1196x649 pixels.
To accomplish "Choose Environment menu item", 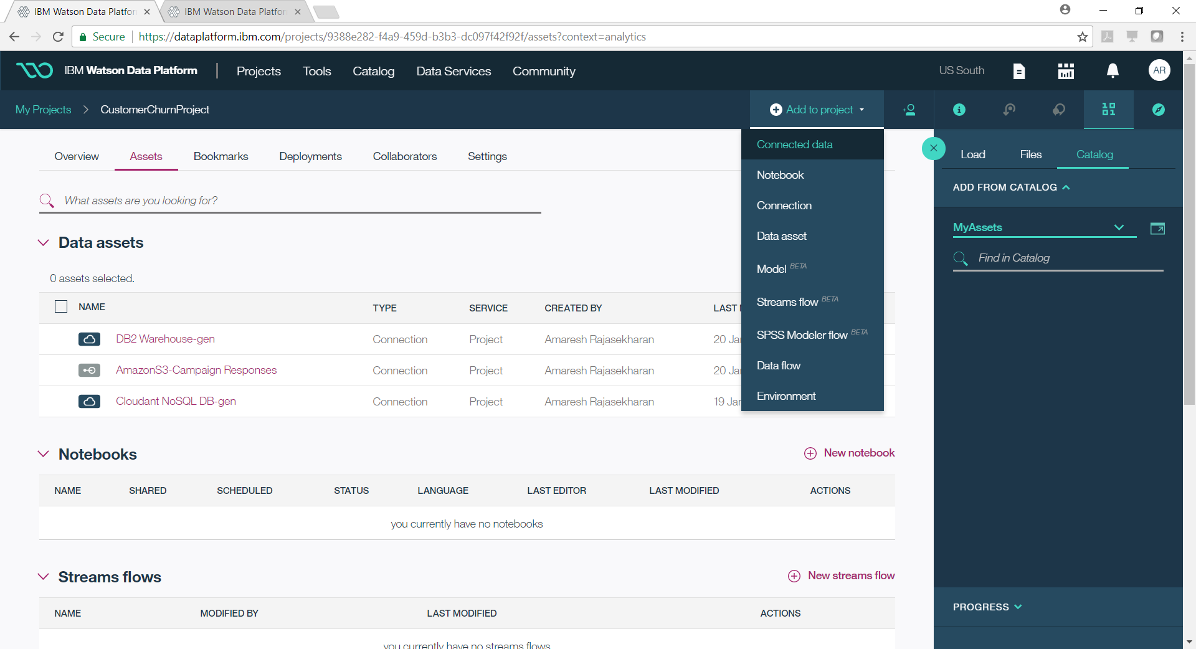I will pos(812,396).
